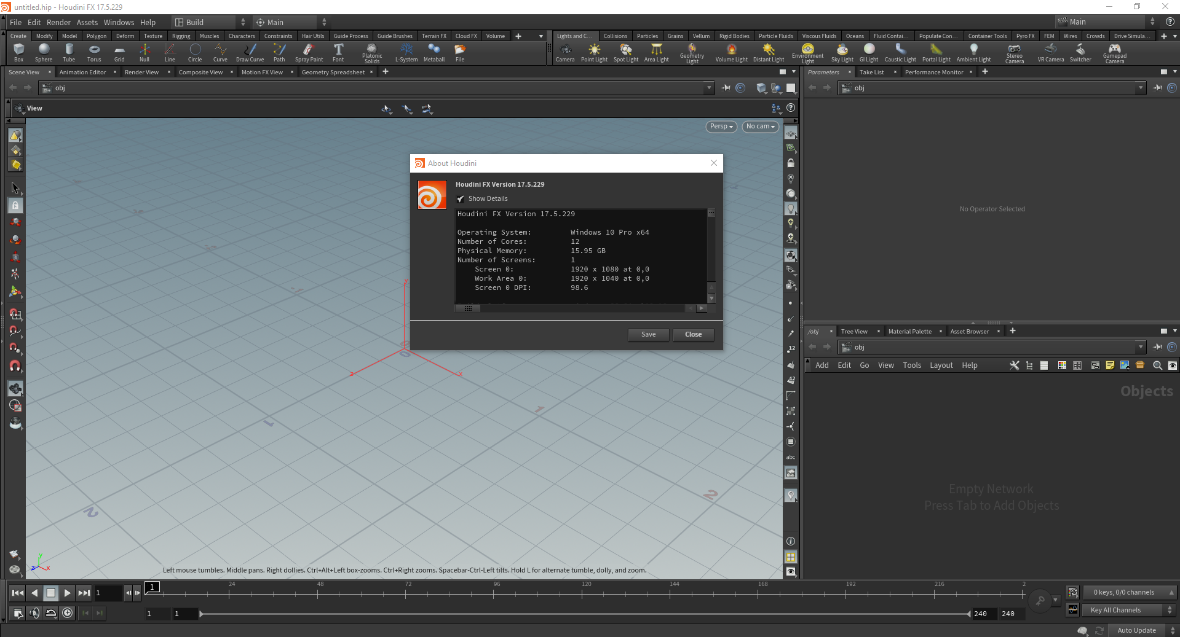Click the network editor sticky note icon
This screenshot has width=1180, height=637.
[1110, 365]
